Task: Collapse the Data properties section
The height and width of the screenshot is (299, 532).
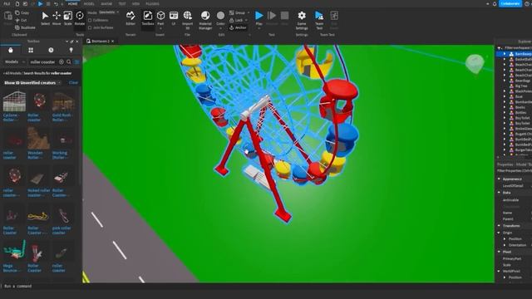Action: coord(499,193)
